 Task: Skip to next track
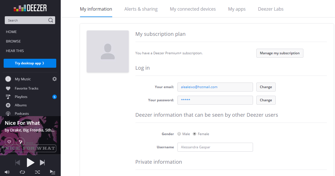[x=42, y=163]
